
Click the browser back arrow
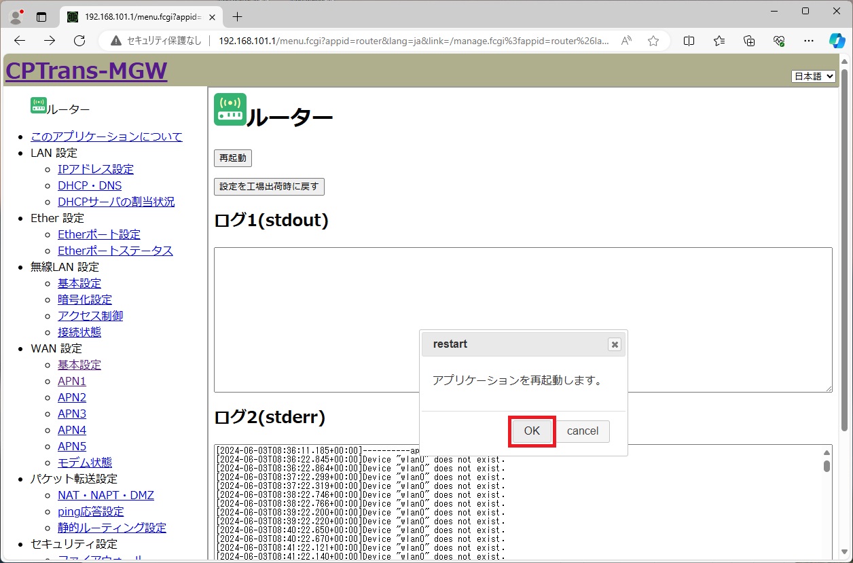click(x=20, y=41)
